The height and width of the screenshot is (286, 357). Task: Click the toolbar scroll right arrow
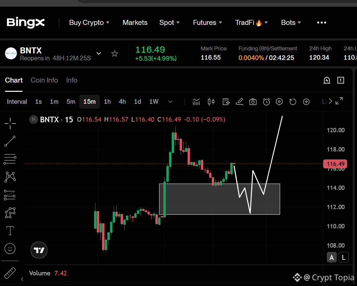coord(330,101)
